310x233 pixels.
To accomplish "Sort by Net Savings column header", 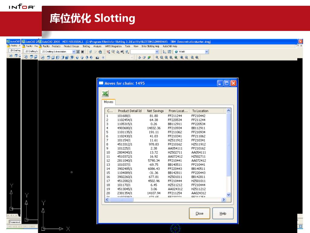I will tap(155, 111).
